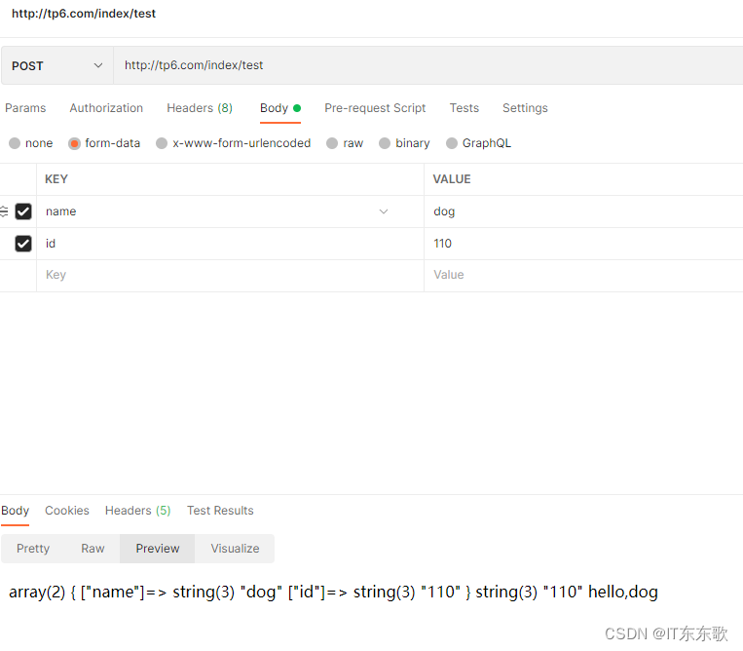The height and width of the screenshot is (651, 743).
Task: Open the response Headers (5) tab
Action: click(x=138, y=511)
